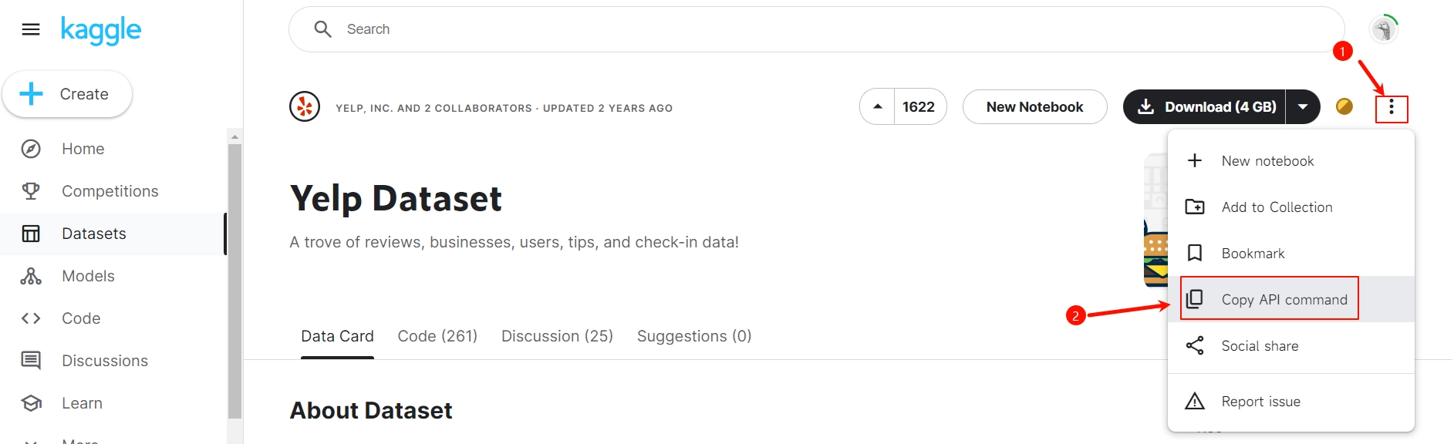The width and height of the screenshot is (1454, 444).
Task: Select Copy API command menu item
Action: click(x=1284, y=300)
